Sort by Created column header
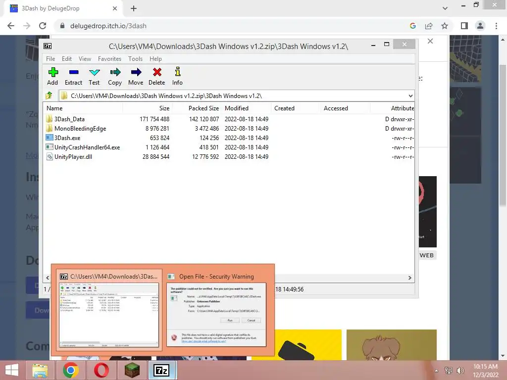Viewport: 507px width, 380px height. [x=296, y=108]
